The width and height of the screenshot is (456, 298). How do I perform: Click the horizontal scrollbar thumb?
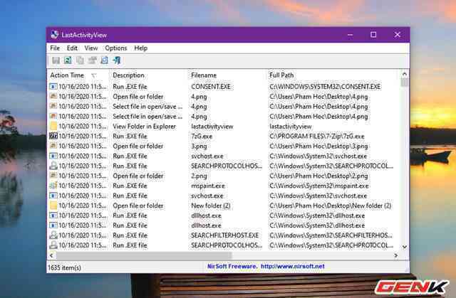click(144, 255)
